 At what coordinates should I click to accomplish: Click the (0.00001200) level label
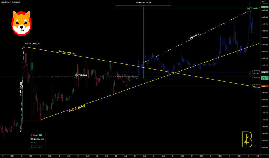256,78
